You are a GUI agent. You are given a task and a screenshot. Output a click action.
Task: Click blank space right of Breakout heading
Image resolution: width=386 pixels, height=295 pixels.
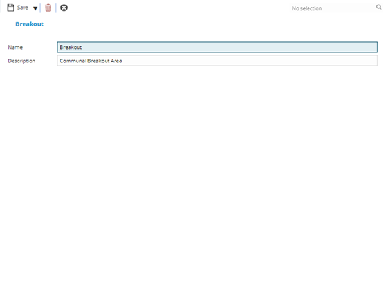(x=193, y=24)
